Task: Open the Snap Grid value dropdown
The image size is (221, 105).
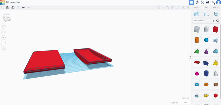Action: click(185, 102)
